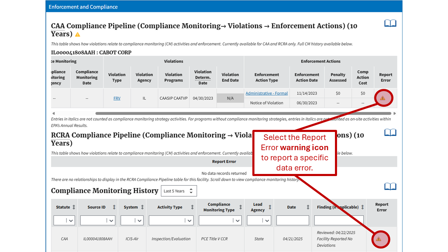
Task: Click the warning triangle beside the CAA heading
Action: 77,34
